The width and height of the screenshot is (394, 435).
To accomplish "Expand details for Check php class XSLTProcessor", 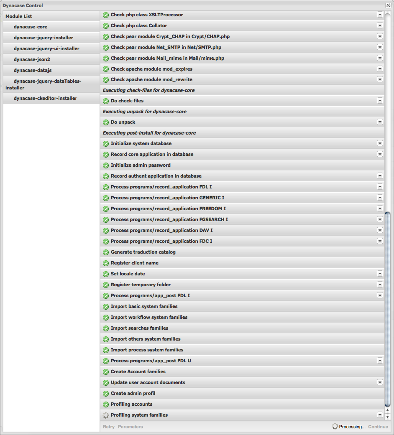I will (380, 15).
